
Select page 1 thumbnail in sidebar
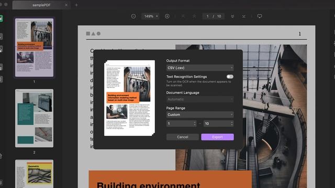[x=34, y=48]
